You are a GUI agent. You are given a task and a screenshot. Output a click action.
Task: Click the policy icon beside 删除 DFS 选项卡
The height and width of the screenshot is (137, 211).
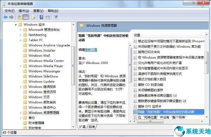coord(135,106)
